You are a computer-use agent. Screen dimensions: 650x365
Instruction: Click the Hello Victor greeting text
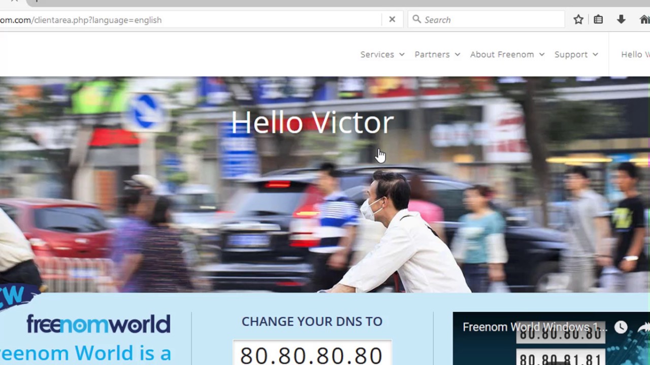312,122
